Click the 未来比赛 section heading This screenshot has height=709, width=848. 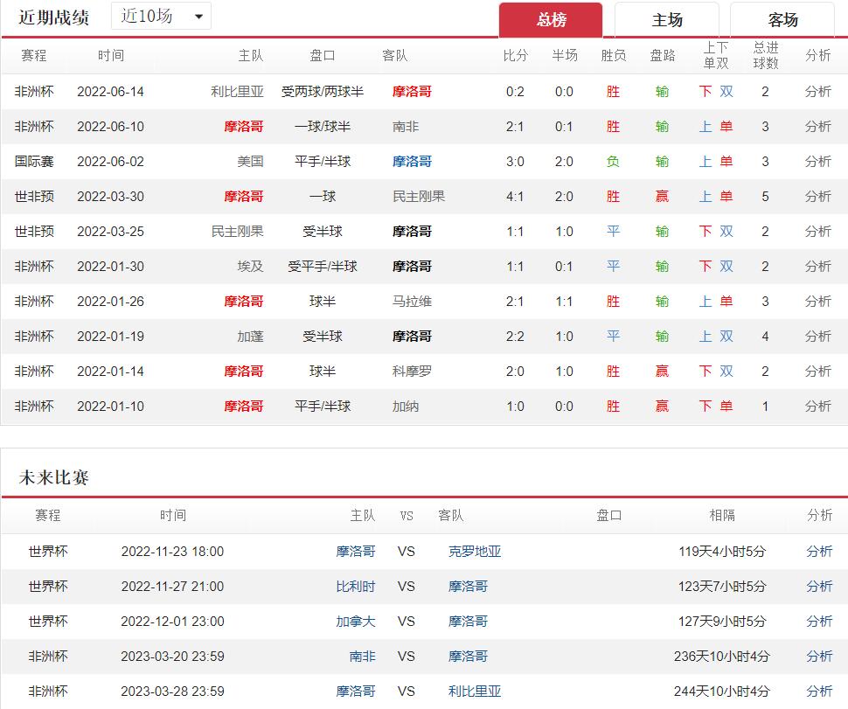pyautogui.click(x=53, y=477)
